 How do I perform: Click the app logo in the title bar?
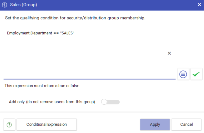coord(5,5)
